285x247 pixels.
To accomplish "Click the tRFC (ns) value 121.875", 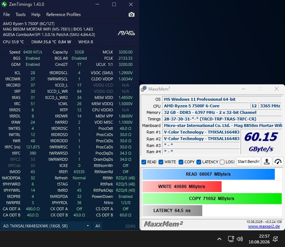I will pos(33,147).
